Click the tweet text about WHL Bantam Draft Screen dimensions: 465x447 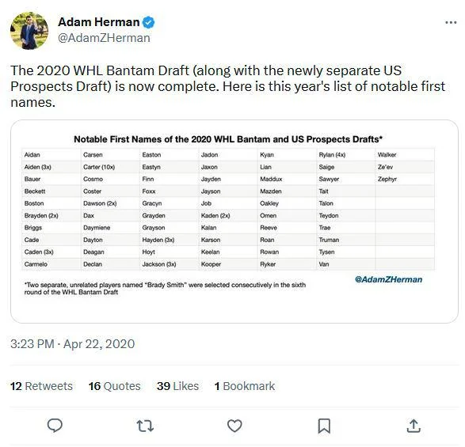pyautogui.click(x=228, y=86)
